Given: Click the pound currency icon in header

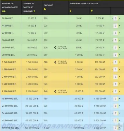Looking at the screenshot, I should tap(70, 11).
